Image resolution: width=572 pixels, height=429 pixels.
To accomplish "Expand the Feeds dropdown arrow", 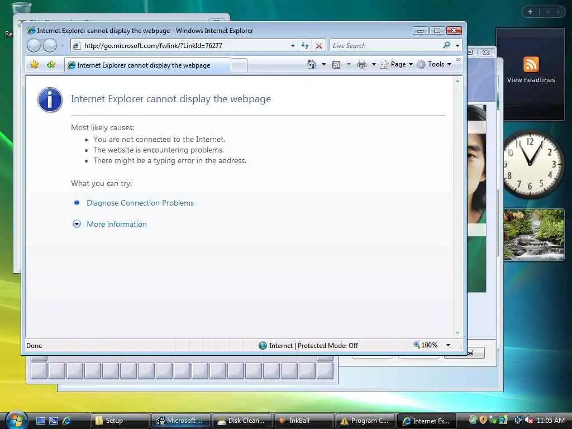I will [349, 65].
